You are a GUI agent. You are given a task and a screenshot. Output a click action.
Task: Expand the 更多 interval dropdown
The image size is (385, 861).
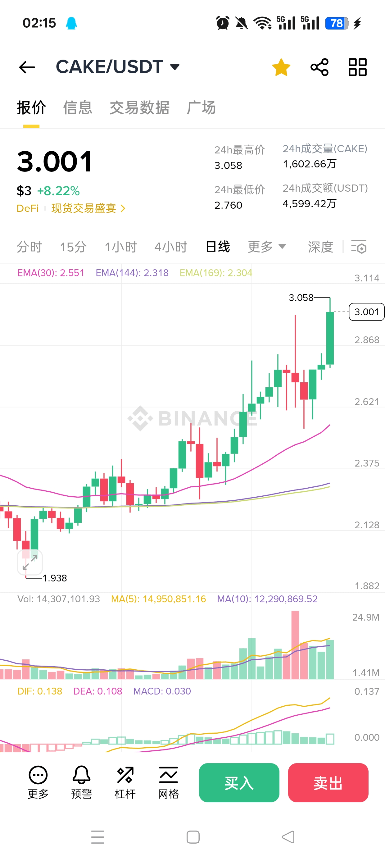(267, 247)
